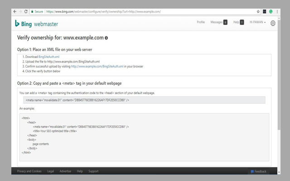Click the browser forward arrow
The height and width of the screenshot is (181, 290).
click(20, 12)
